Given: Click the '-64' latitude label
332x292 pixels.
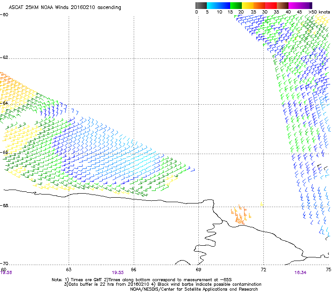Looking at the screenshot, I should pos(4,103).
